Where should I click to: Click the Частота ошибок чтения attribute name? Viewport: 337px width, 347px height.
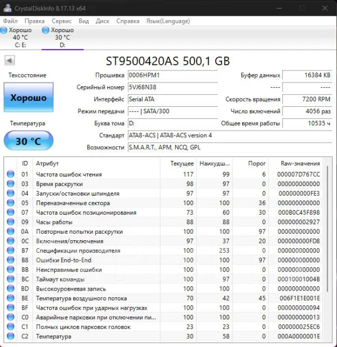click(69, 175)
